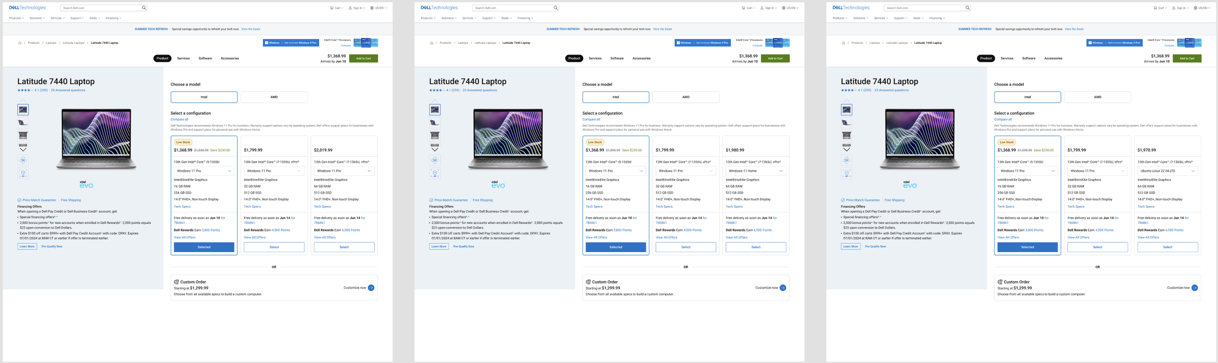Screen dimensions: 1218x363
Task: Open the Ubuntu Linux 22.04 LTS operating system dropdown
Action: pos(1167,171)
